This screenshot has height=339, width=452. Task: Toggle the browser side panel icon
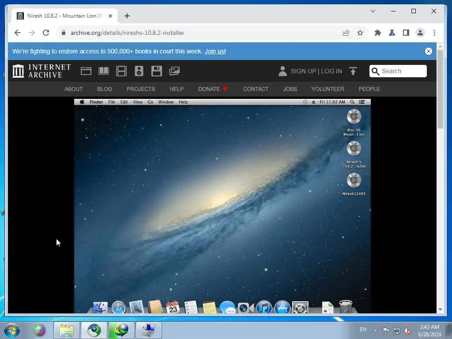tap(406, 33)
